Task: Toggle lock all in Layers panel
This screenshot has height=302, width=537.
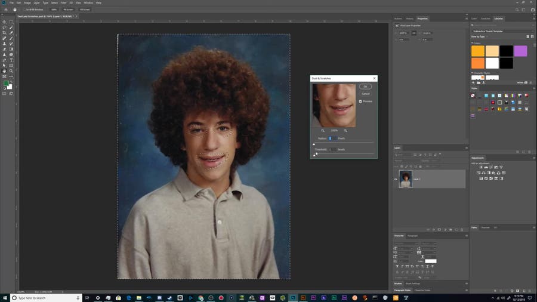Action: 421,167
